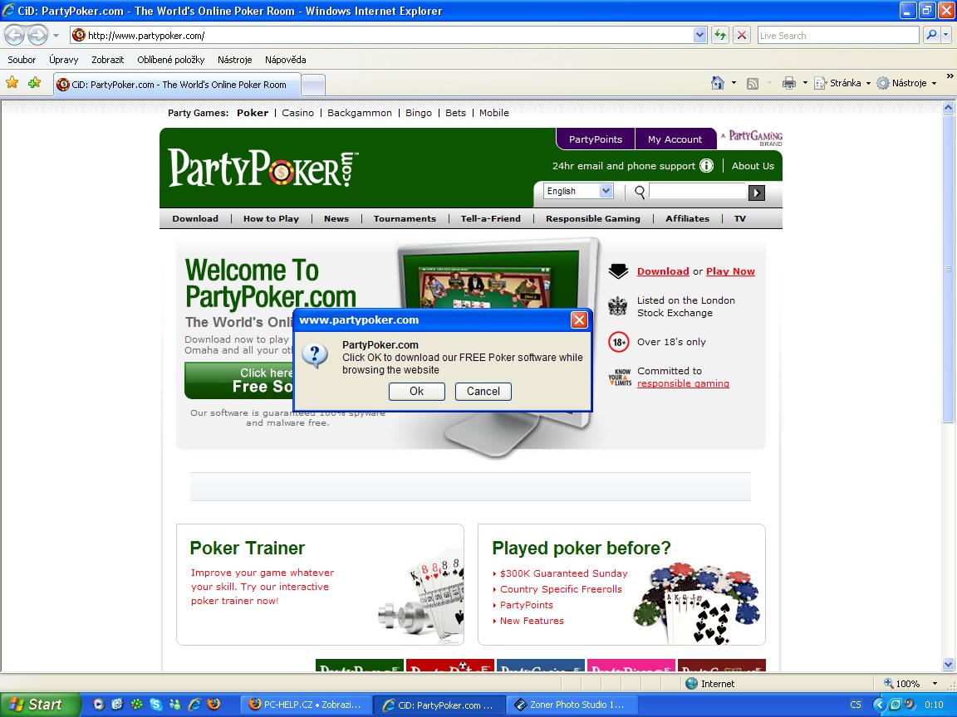Open the search provider options dropdown
Viewport: 957px width, 717px height.
coord(947,36)
